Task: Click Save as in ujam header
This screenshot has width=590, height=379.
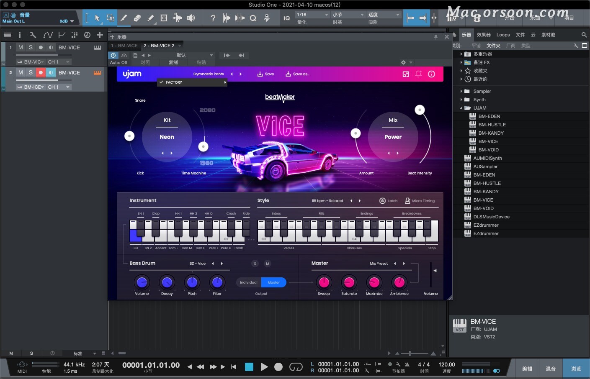Action: (297, 74)
